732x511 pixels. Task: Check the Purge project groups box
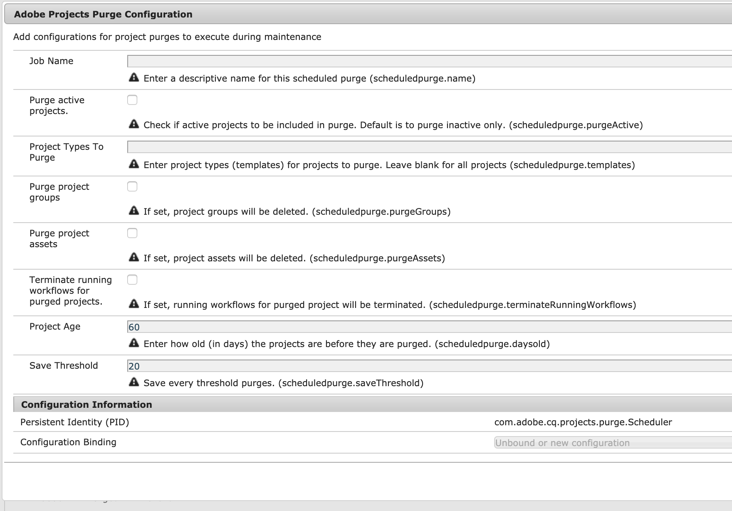pos(132,186)
